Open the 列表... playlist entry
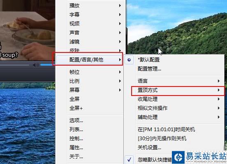The width and height of the screenshot is (227, 164). (x=76, y=129)
